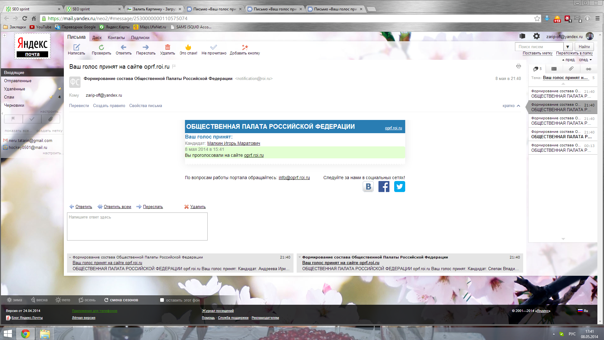Click the Удалить trash icon in toolbar

pos(167,48)
